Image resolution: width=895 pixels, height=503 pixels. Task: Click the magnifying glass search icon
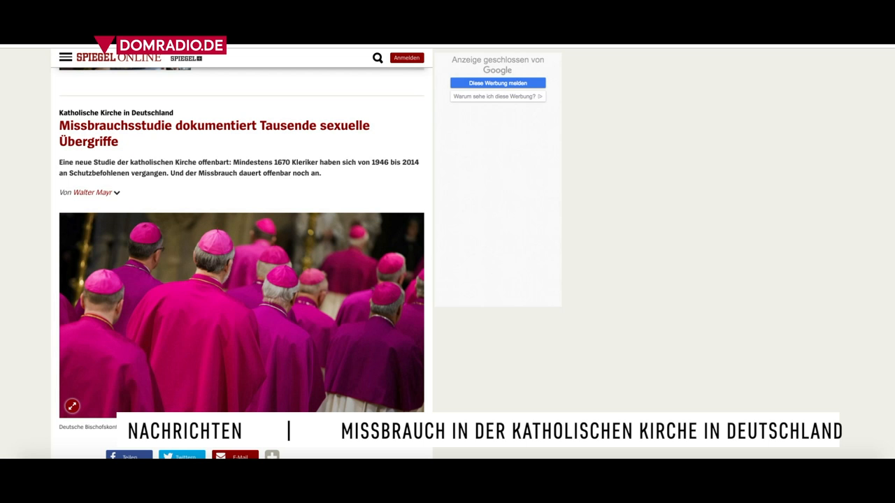click(x=378, y=58)
